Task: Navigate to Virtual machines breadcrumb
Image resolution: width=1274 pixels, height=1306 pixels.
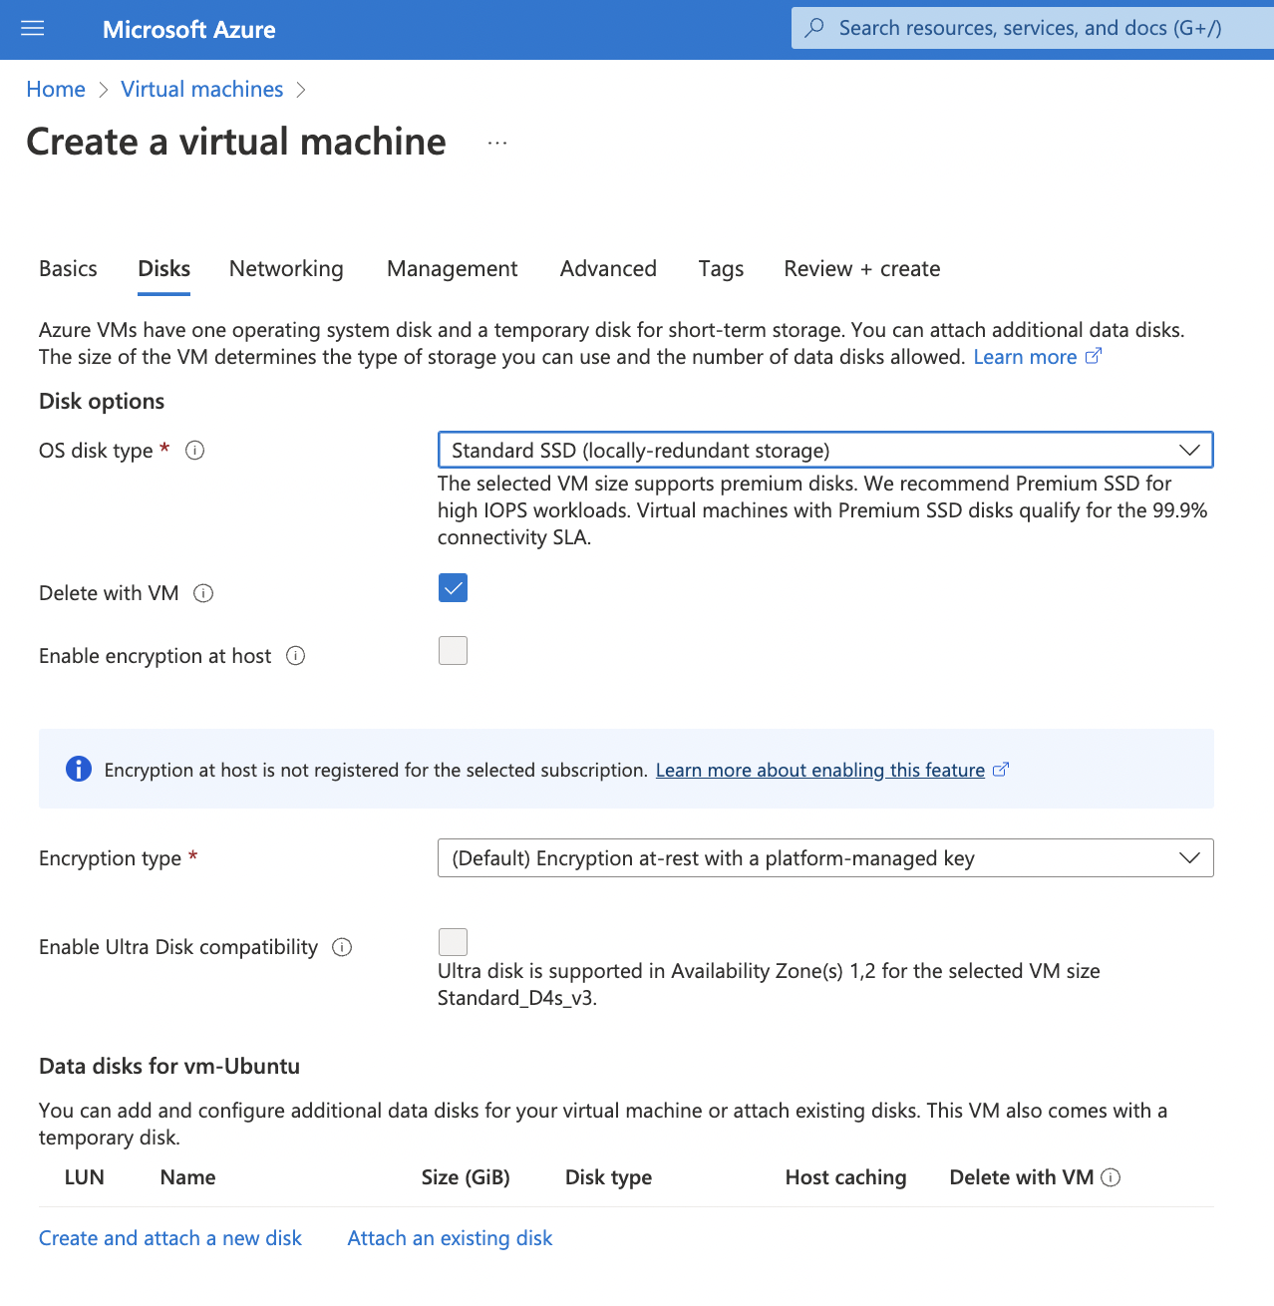Action: pos(202,90)
